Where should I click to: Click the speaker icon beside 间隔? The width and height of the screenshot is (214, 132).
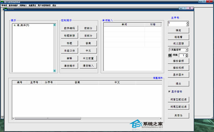coord(170,55)
